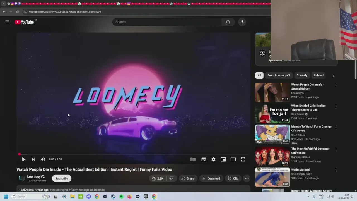Click the video progress bar
The height and width of the screenshot is (201, 357).
coord(133,154)
